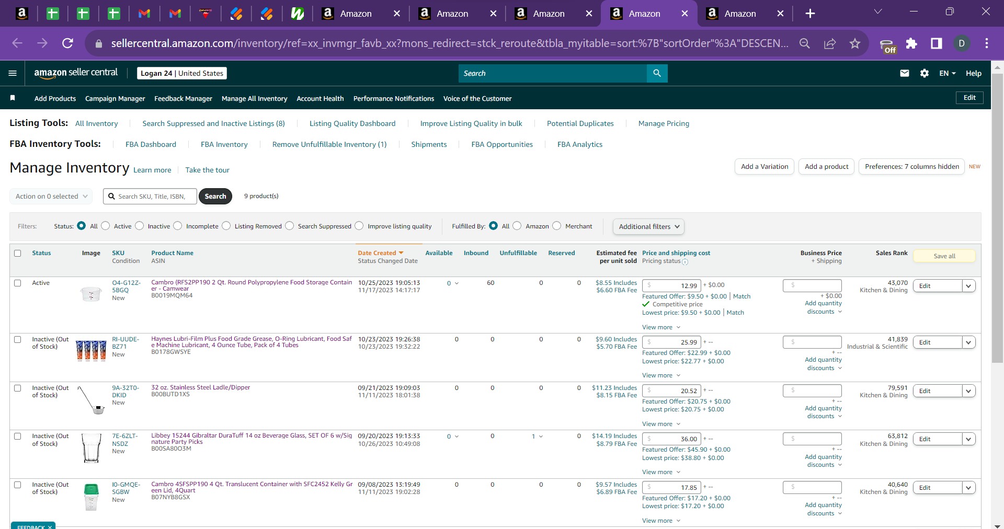Check the Libbey Gibraltar glass row checkbox
Image resolution: width=1004 pixels, height=529 pixels.
coord(17,436)
